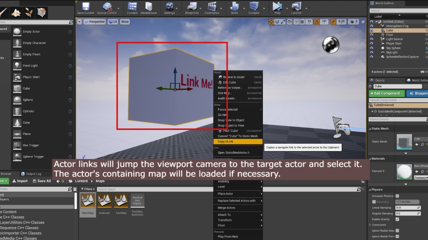Viewport: 428px width, 240px height.
Task: Click the Add Component button
Action: 387,94
